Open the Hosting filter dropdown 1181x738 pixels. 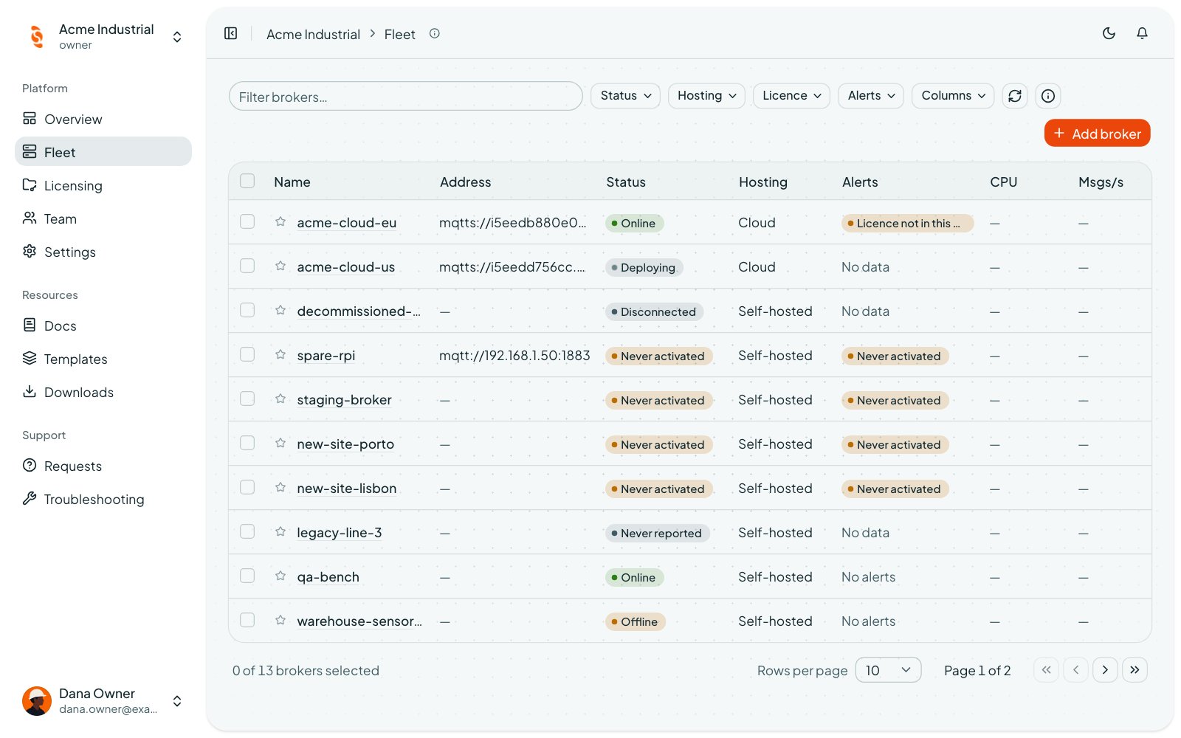706,96
